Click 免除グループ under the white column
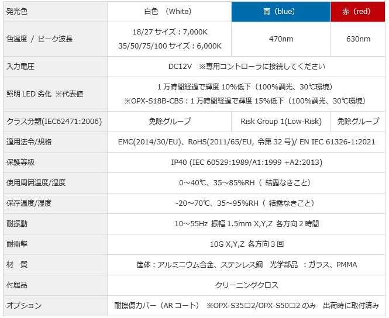 pos(170,122)
